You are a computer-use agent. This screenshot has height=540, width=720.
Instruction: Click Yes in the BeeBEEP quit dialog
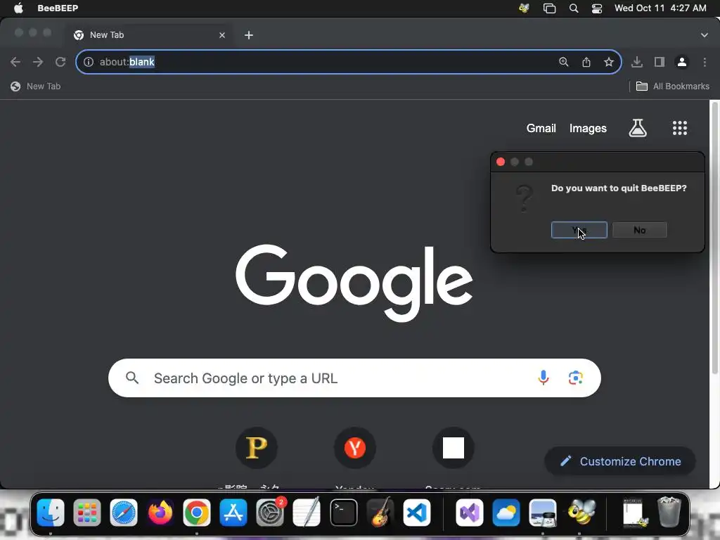pyautogui.click(x=579, y=230)
